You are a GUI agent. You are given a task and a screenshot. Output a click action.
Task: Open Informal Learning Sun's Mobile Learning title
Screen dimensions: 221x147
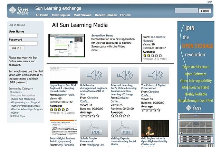(124, 90)
